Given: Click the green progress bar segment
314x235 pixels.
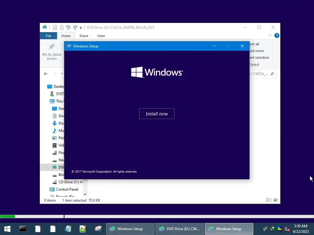Looking at the screenshot, I should (x=8, y=216).
